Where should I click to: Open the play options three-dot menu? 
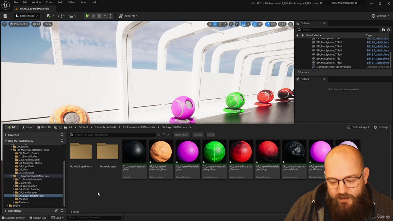110,16
